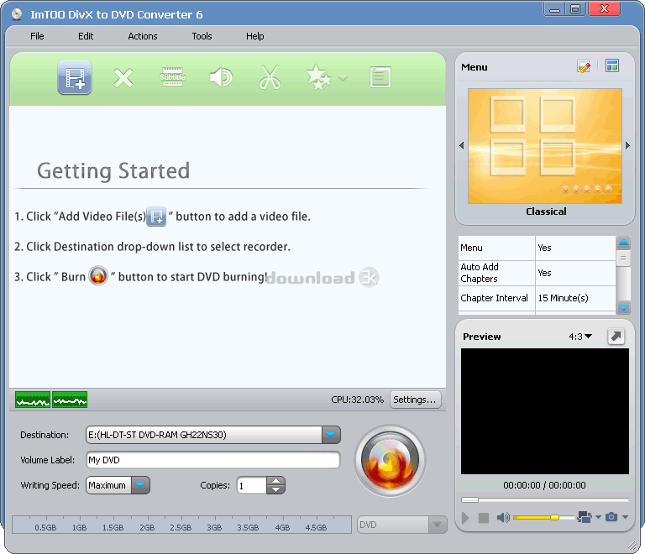This screenshot has width=645, height=554.
Task: Click the Remove (X) toolbar icon
Action: pos(123,78)
